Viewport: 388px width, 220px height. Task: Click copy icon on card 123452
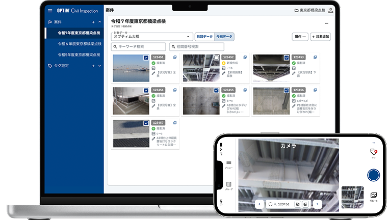(x=245, y=57)
